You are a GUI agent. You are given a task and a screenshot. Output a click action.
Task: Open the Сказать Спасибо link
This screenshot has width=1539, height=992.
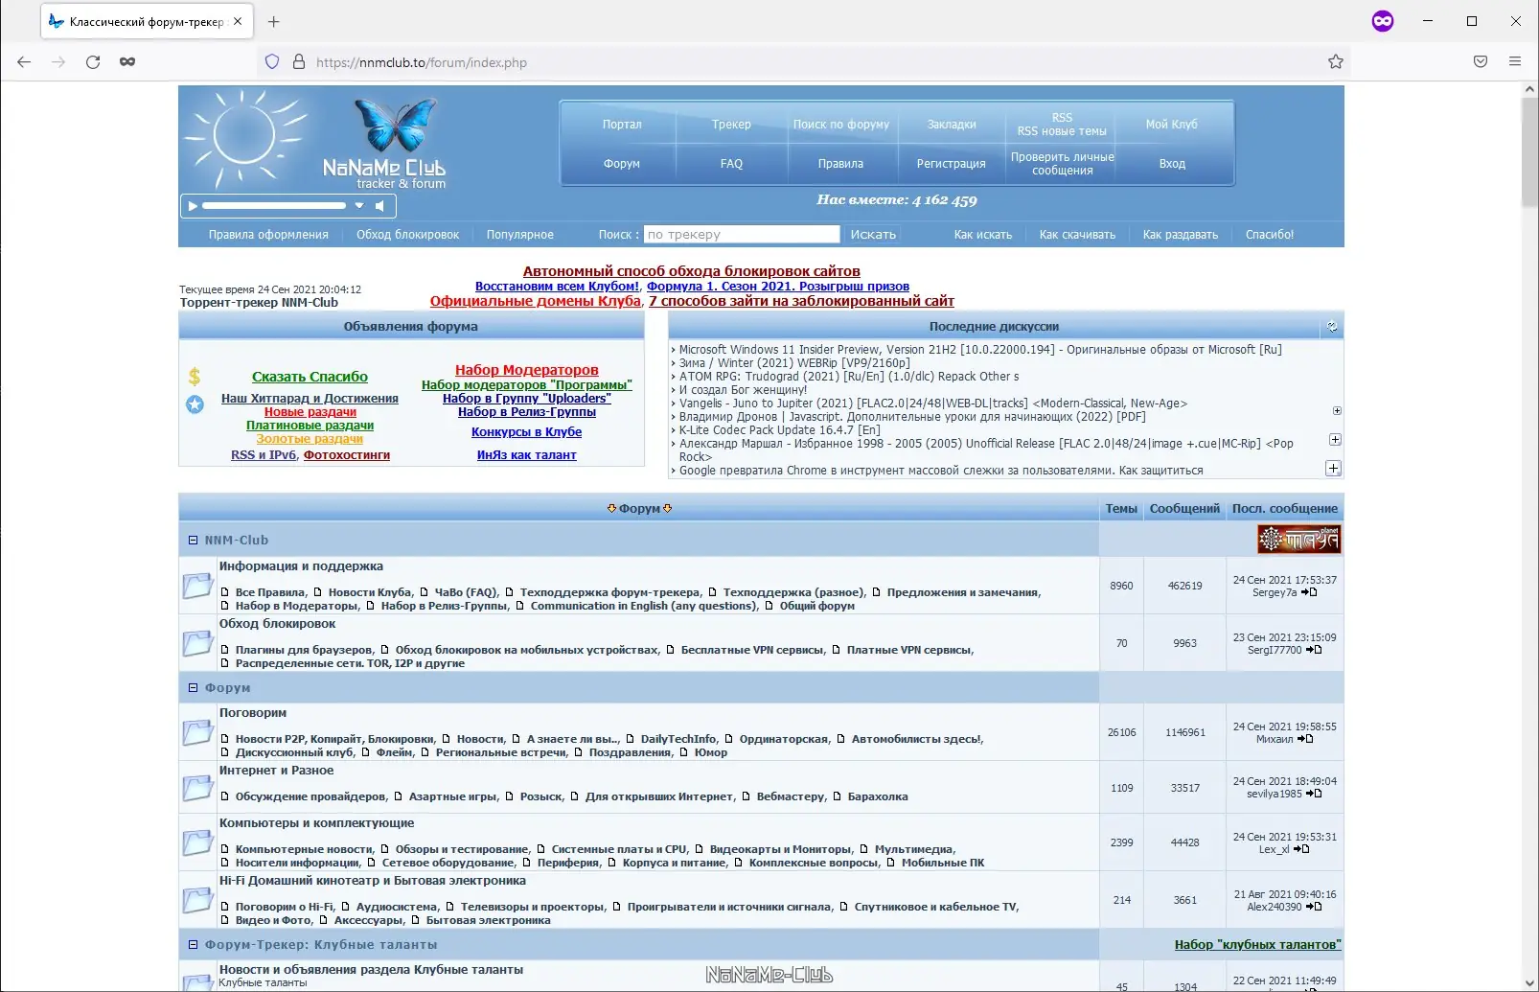pyautogui.click(x=309, y=376)
